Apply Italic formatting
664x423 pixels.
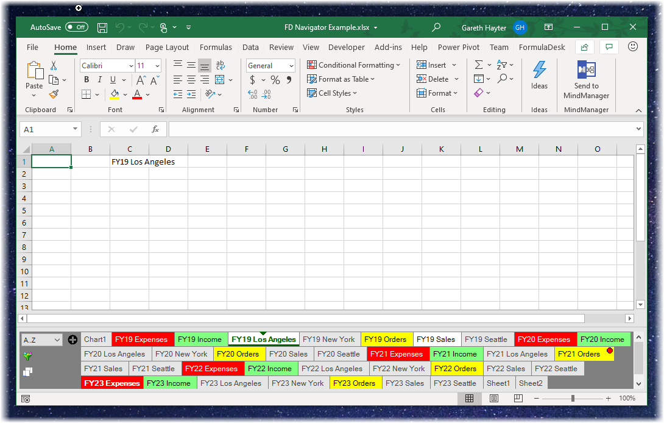[99, 79]
